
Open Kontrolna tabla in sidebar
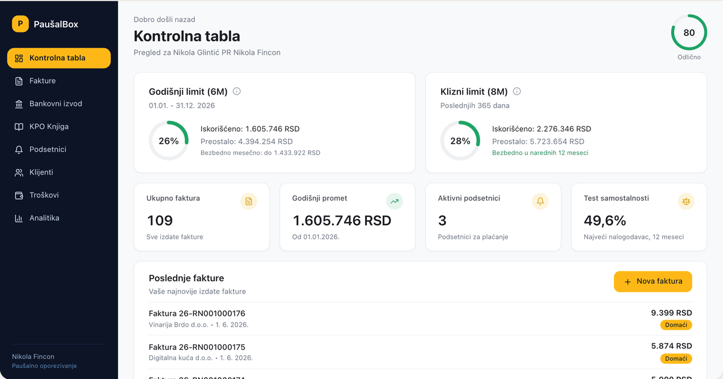(59, 58)
